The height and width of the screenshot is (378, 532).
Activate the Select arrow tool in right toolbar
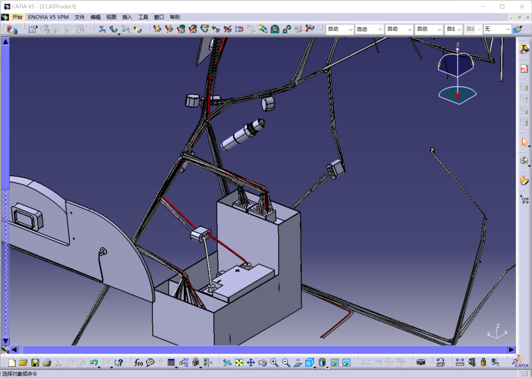[524, 142]
